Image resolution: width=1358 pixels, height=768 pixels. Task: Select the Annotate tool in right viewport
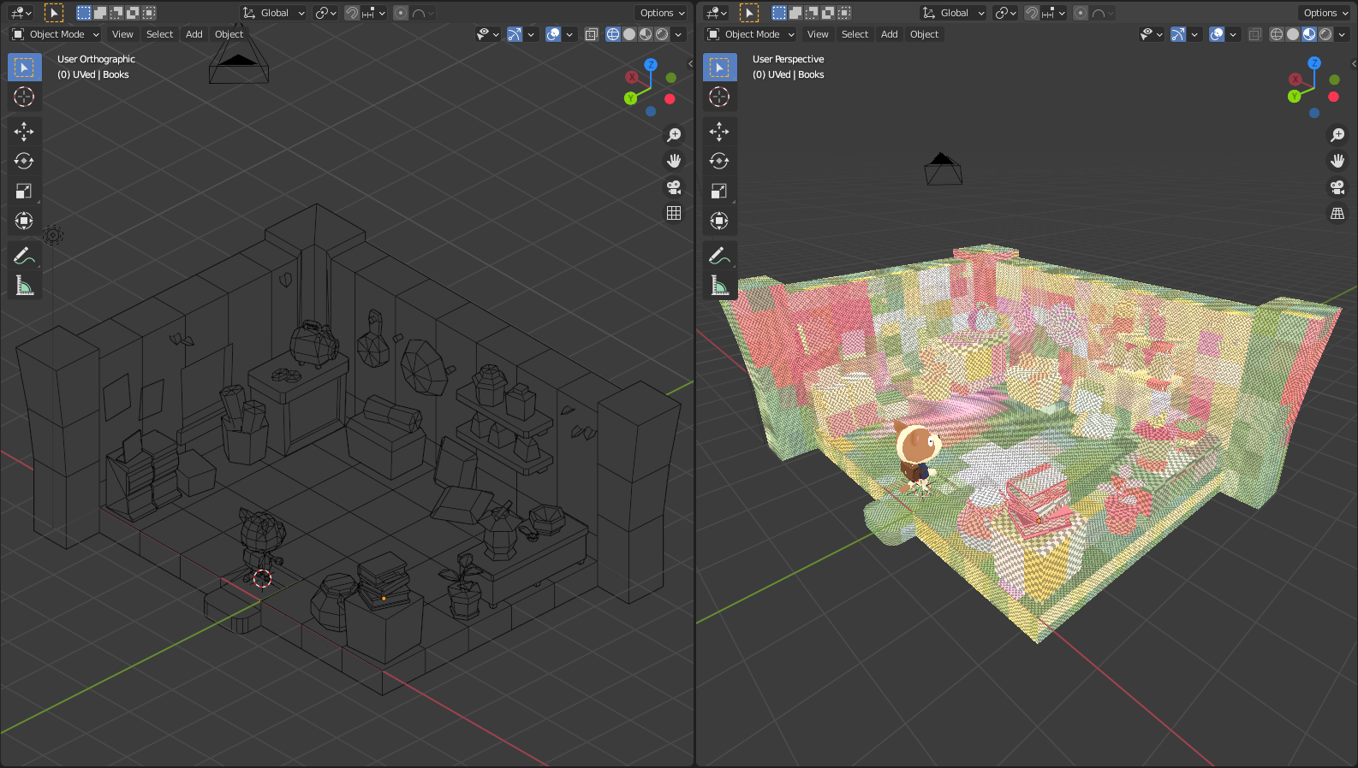click(x=719, y=255)
